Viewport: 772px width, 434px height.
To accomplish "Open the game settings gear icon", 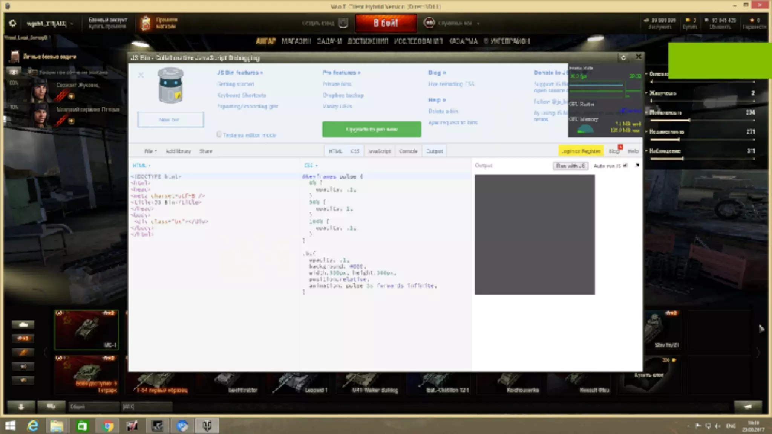I will [12, 23].
